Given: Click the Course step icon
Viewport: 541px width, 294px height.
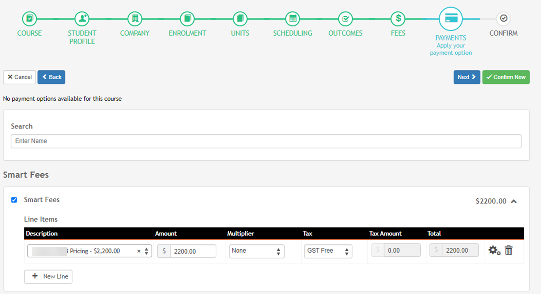Looking at the screenshot, I should coord(30,18).
